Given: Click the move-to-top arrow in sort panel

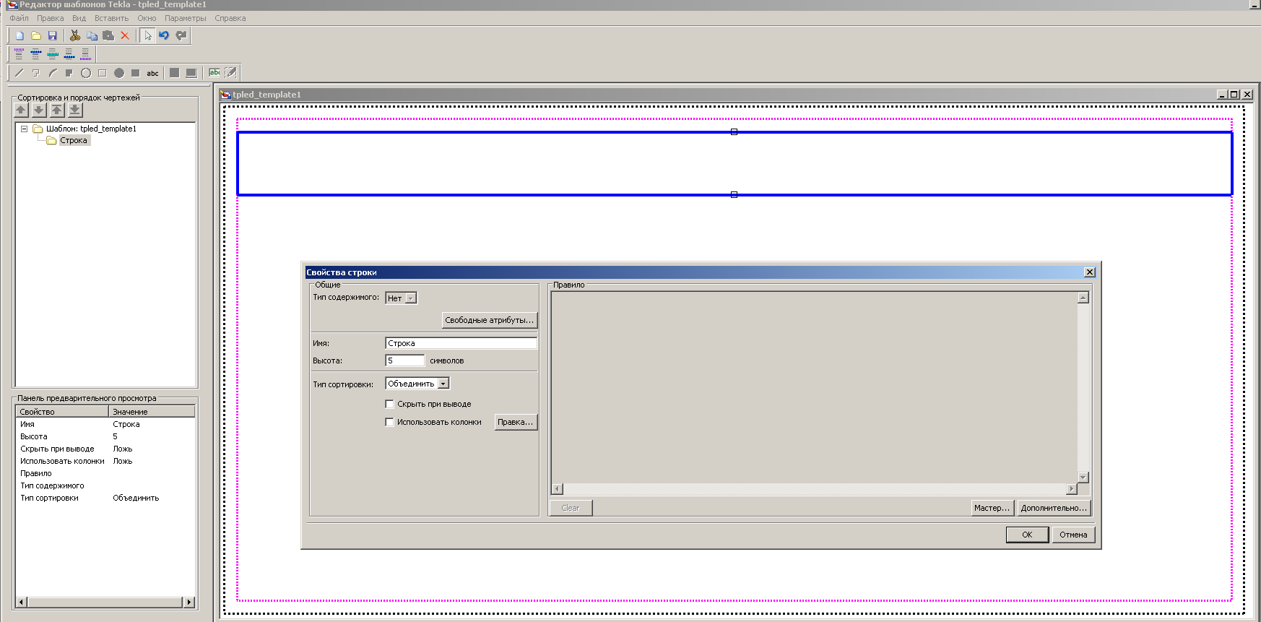Looking at the screenshot, I should pos(57,110).
